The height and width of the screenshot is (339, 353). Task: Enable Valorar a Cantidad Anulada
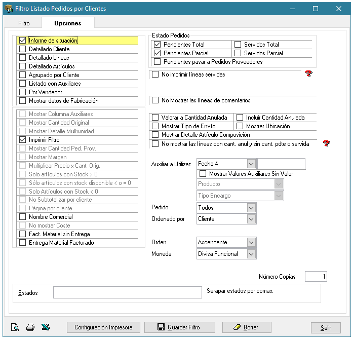tap(155, 118)
